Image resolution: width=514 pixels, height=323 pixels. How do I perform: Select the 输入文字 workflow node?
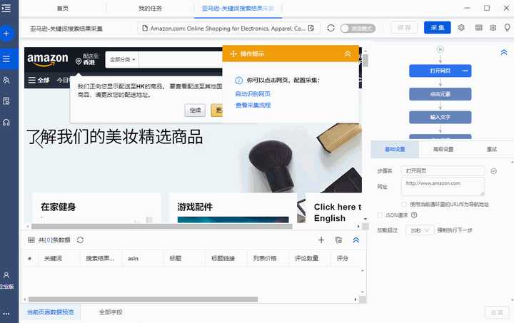point(440,117)
